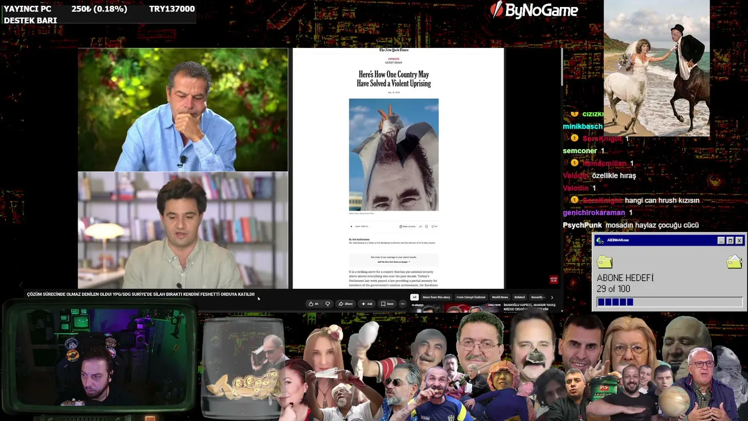This screenshot has height=421, width=748.
Task: Select the 'From Cüneyt Özdemir' chip
Action: point(471,297)
